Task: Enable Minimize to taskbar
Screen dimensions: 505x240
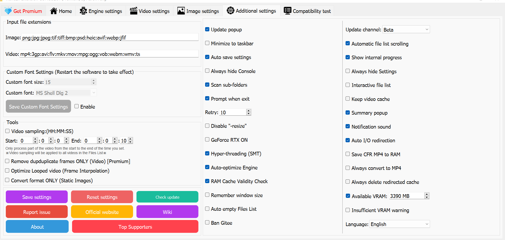Action: pos(207,43)
